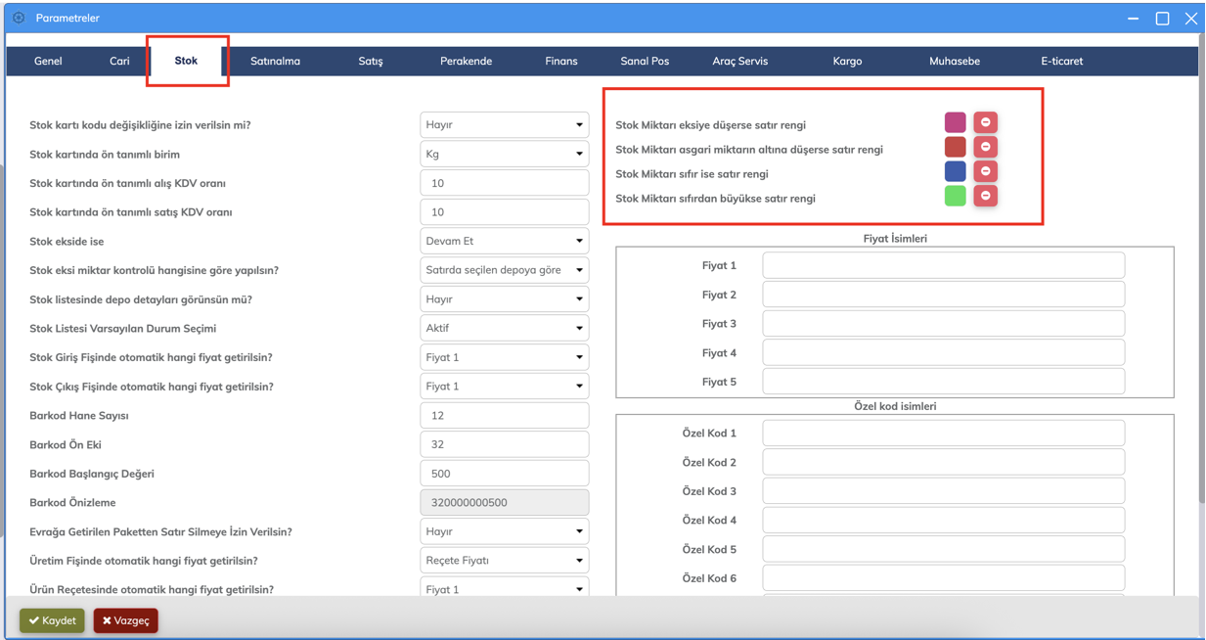Open Stok Listesi Varsayılan Durum dropdown
1206x640 pixels.
tap(504, 328)
